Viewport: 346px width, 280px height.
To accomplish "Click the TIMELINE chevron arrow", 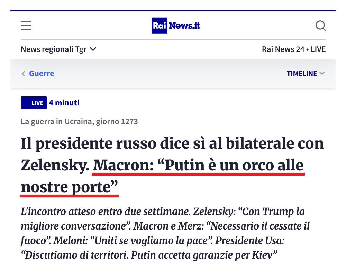I will [x=322, y=73].
